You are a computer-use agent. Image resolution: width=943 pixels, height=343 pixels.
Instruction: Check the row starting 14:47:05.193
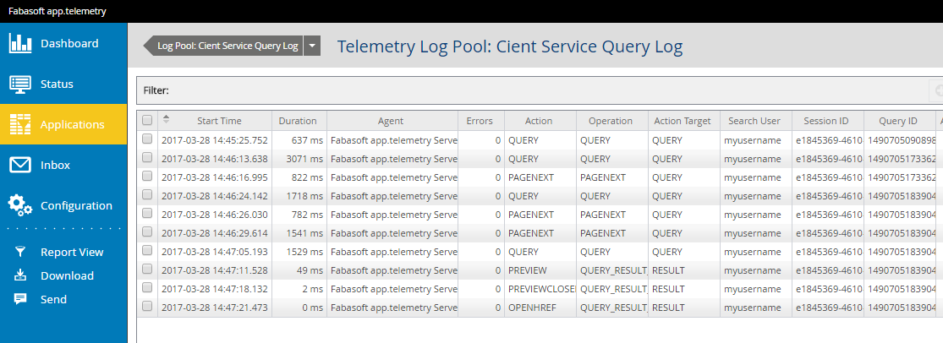coord(147,251)
